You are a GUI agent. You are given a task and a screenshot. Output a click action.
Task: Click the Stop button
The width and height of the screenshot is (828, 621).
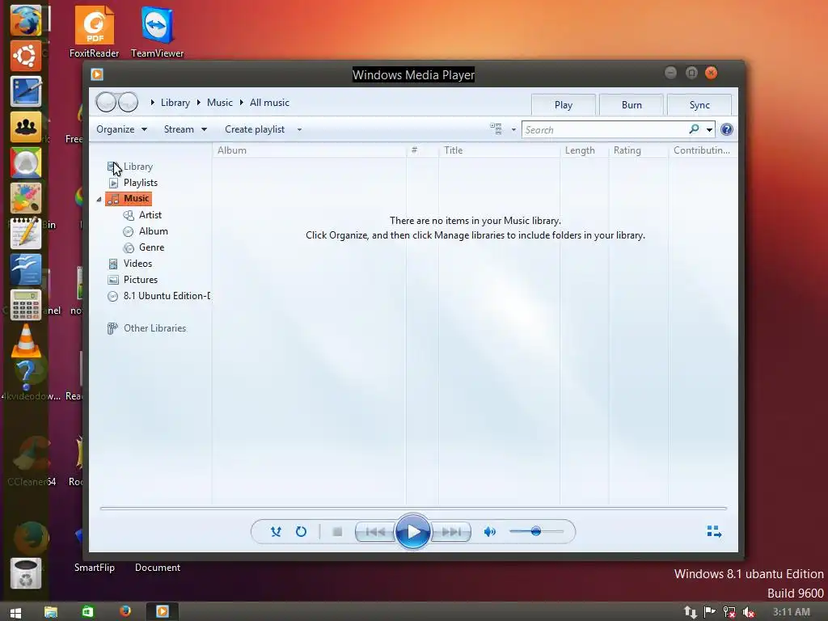click(x=337, y=532)
